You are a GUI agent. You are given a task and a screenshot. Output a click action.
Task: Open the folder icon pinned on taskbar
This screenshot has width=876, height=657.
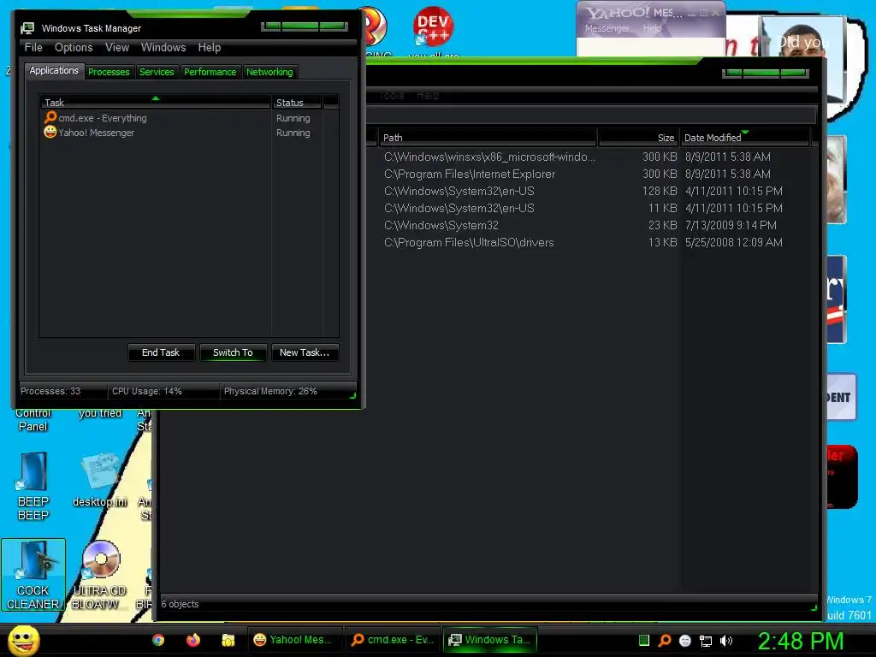(x=228, y=640)
